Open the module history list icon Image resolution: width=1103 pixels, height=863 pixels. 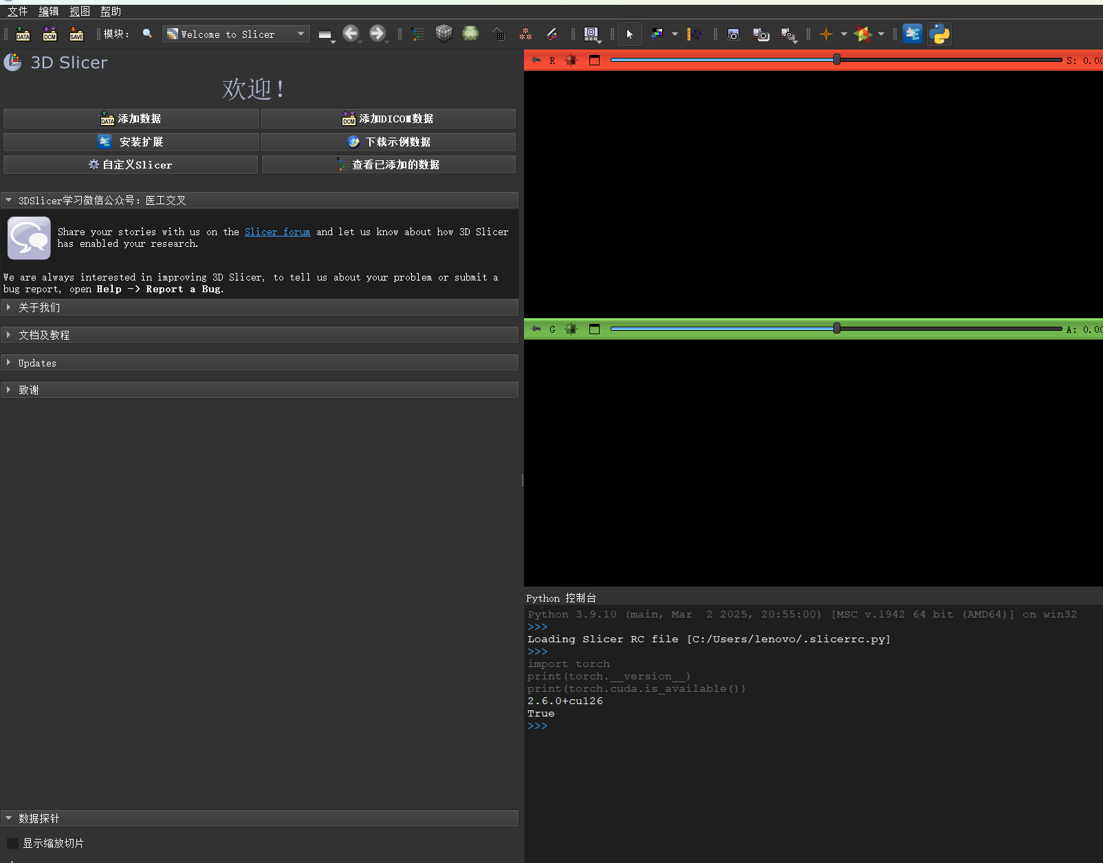coord(325,34)
